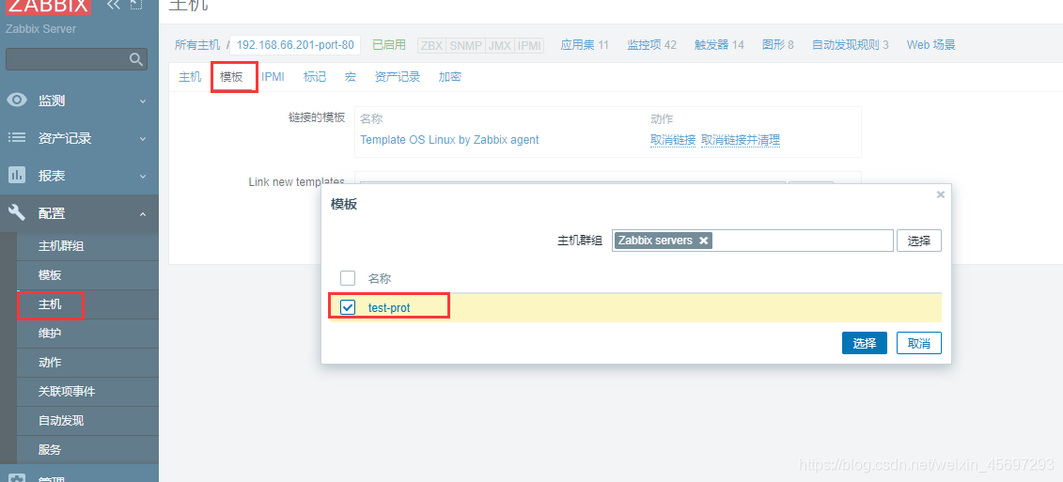Switch to the 标记 tab

315,77
